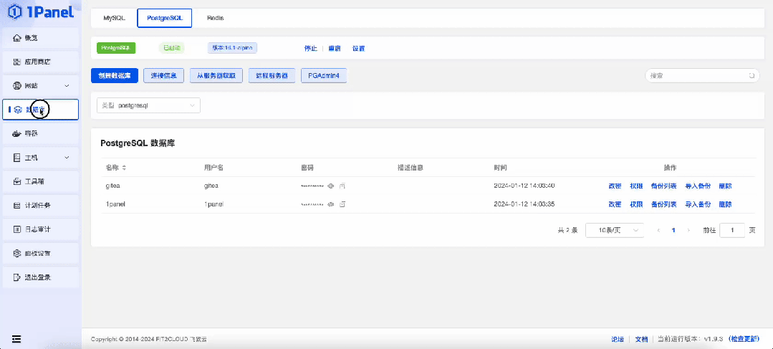Click the 已启动 running status badge

171,48
